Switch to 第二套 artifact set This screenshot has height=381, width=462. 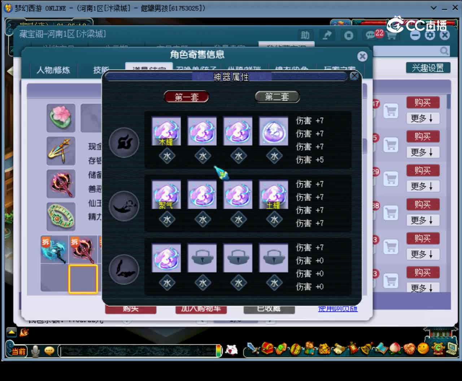[277, 97]
